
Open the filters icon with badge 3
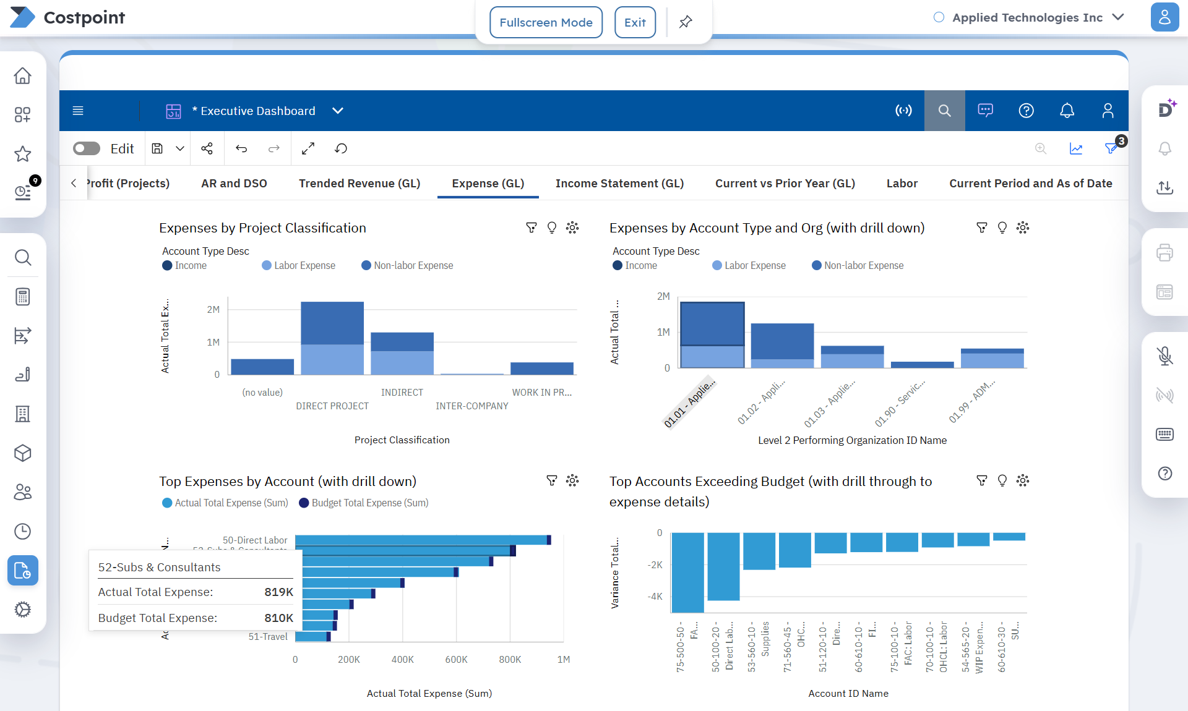click(x=1112, y=148)
